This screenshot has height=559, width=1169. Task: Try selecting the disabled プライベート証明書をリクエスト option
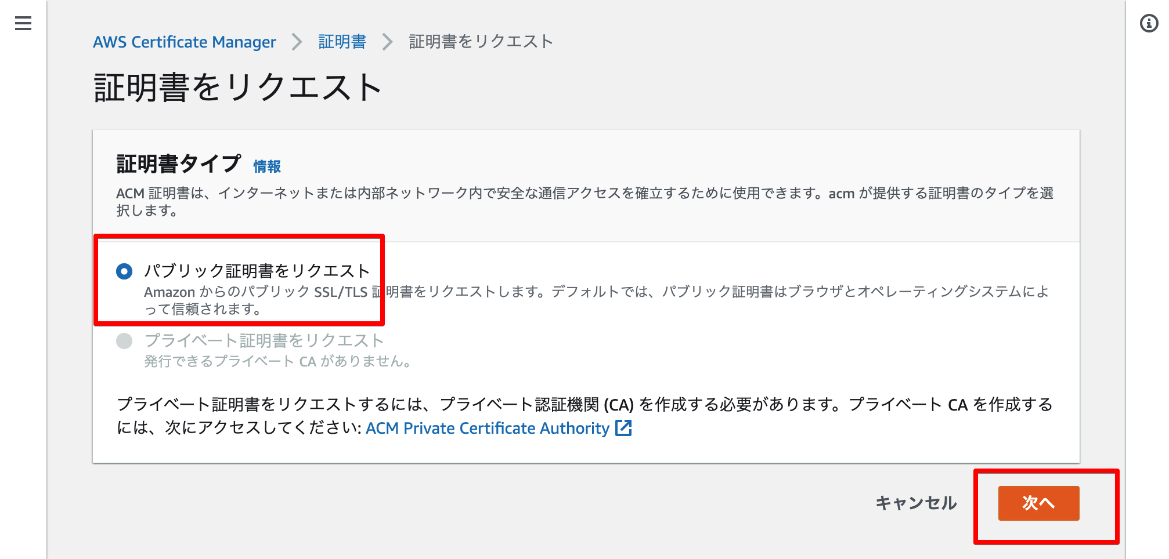click(x=124, y=341)
